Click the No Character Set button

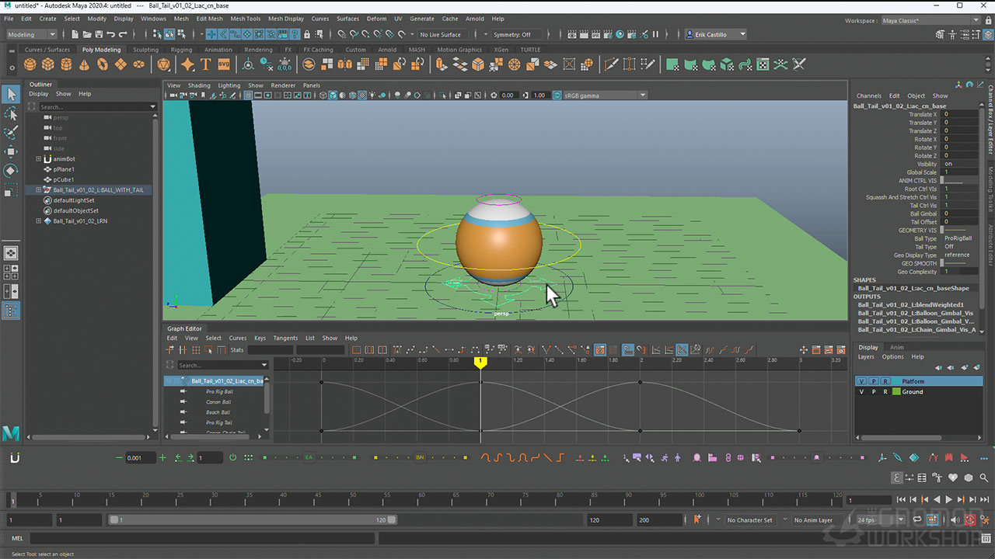[x=749, y=520]
